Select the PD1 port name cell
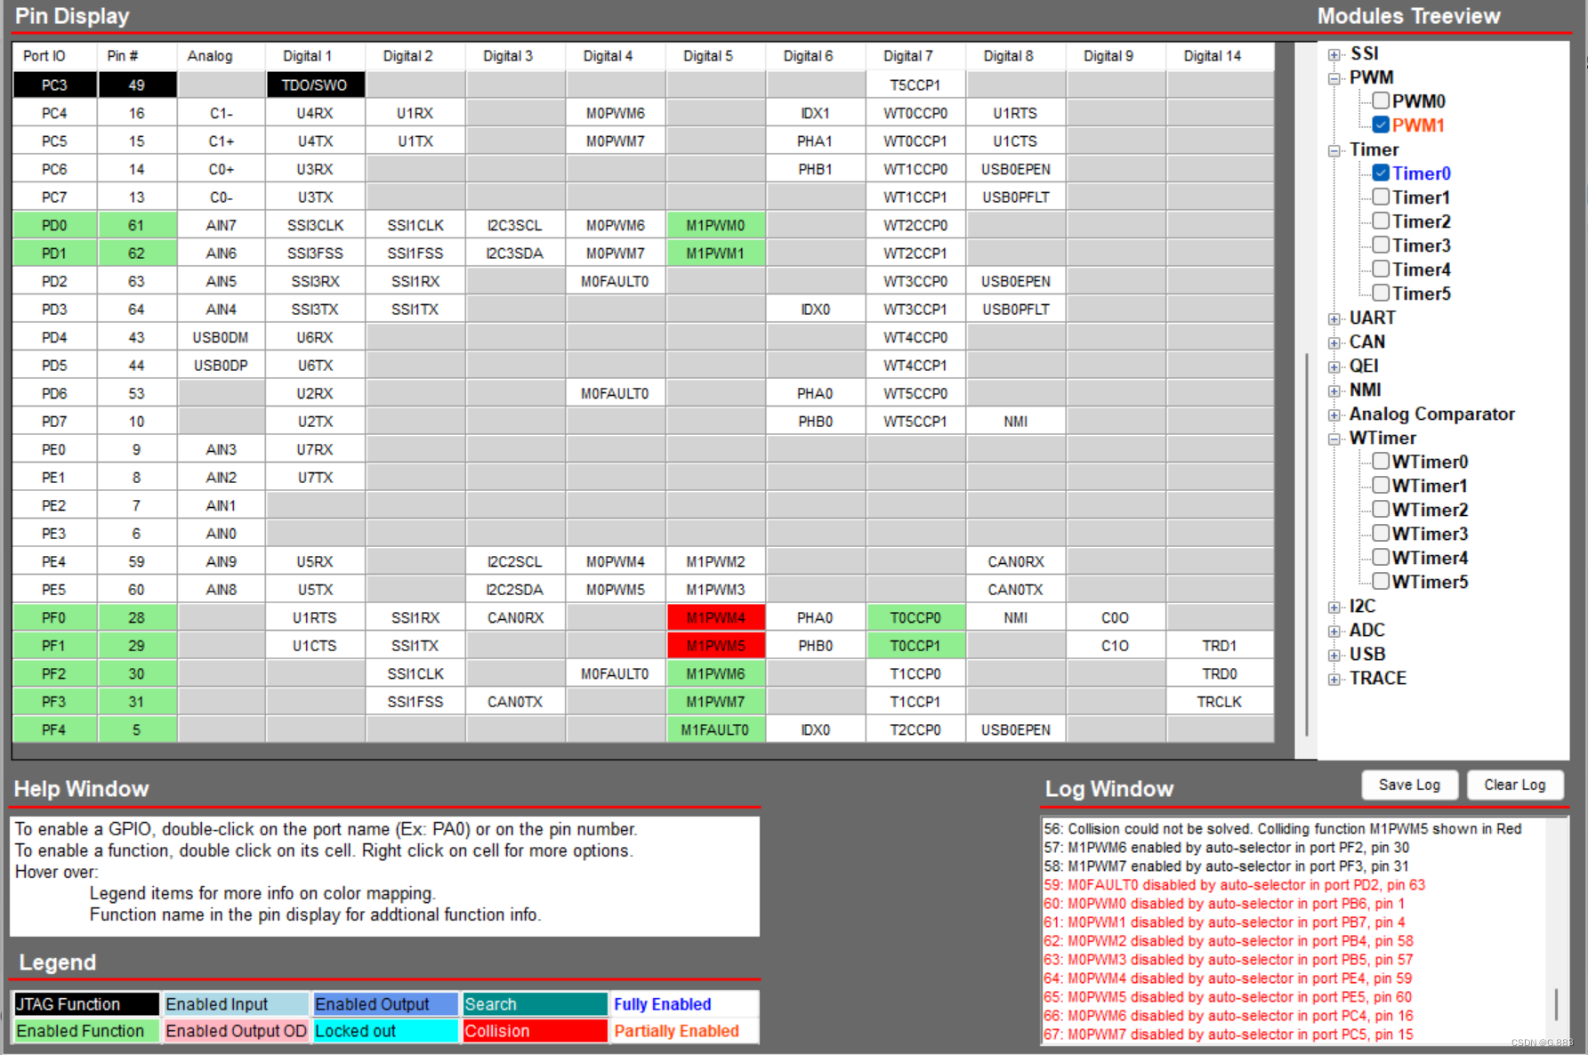 click(54, 254)
